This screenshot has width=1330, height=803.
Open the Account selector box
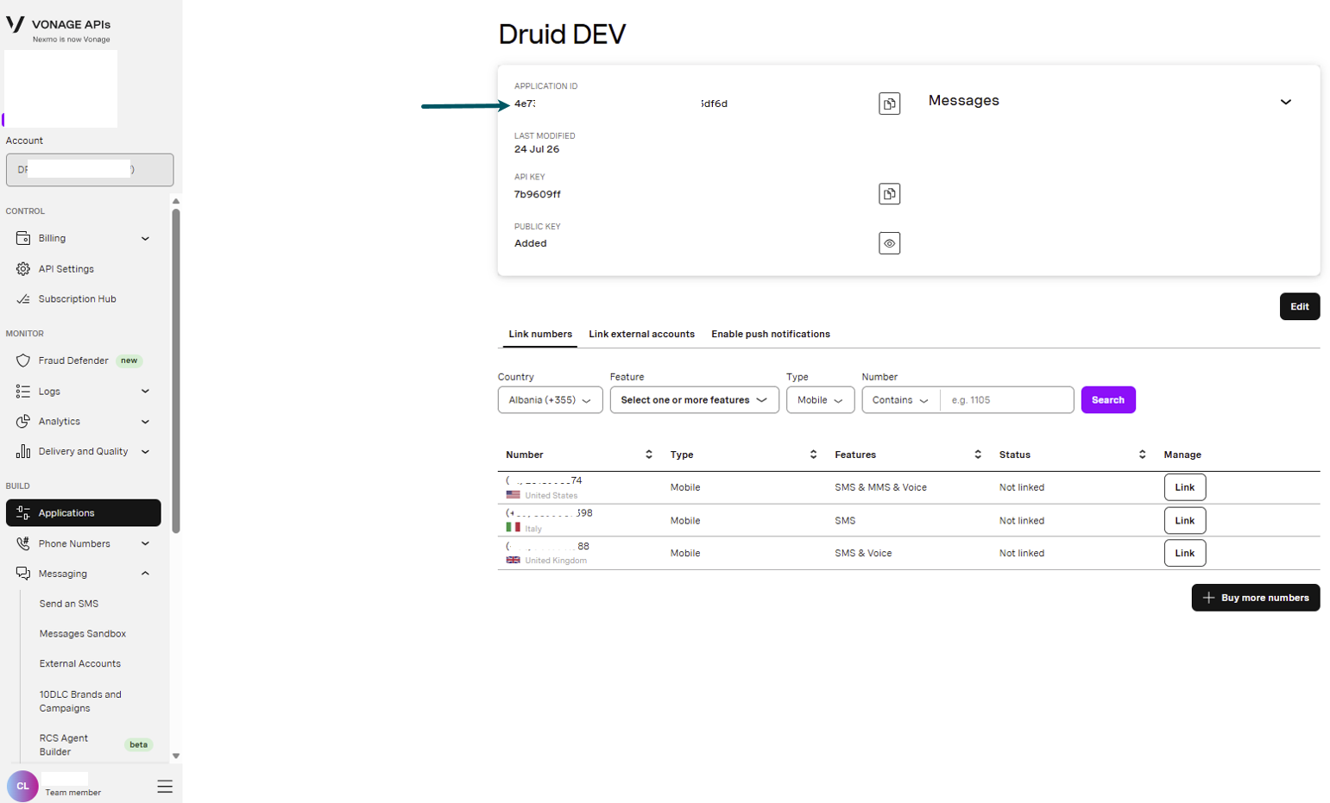tap(90, 170)
